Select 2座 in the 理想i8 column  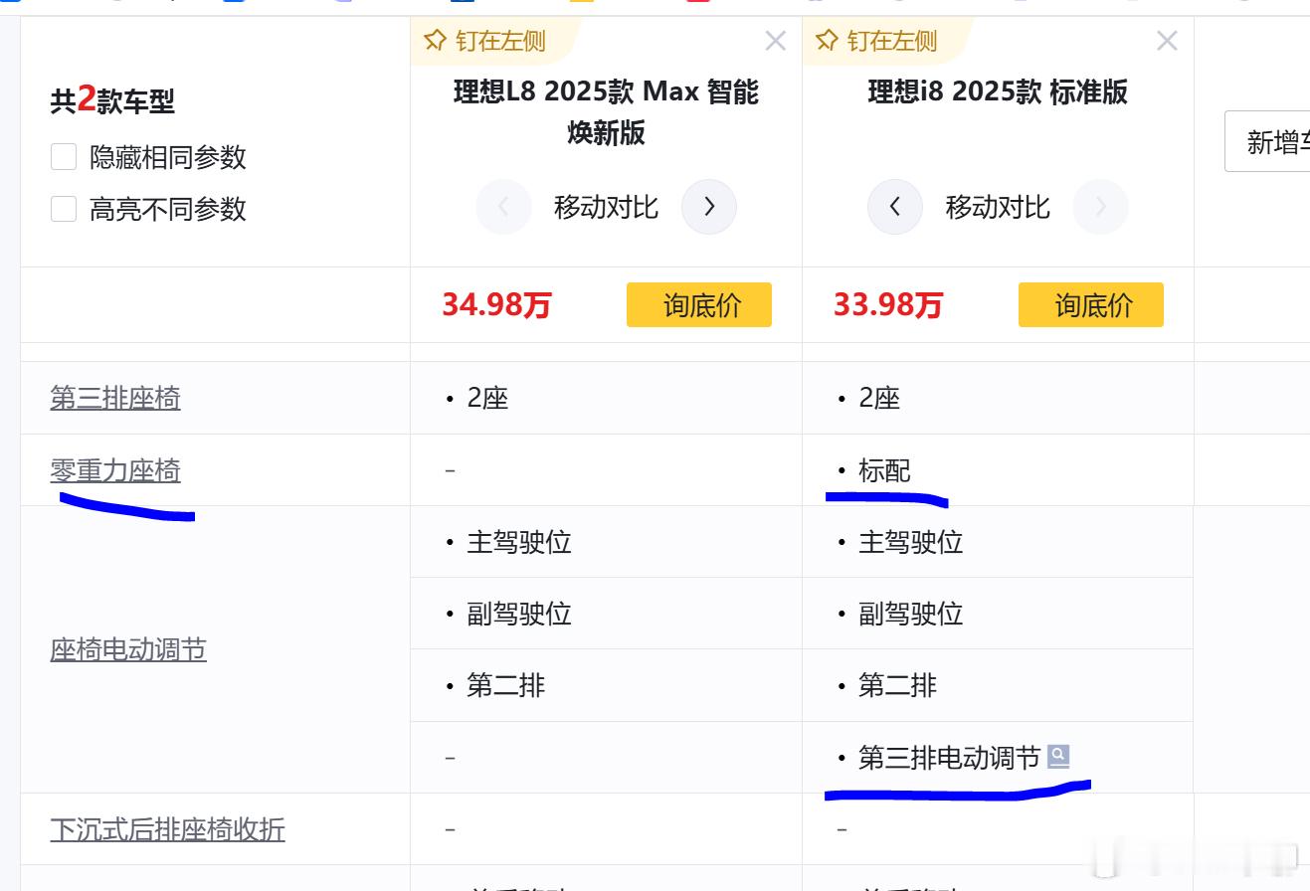click(879, 399)
